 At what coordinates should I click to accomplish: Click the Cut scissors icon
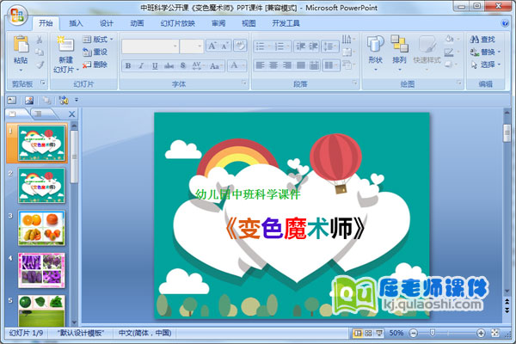tap(40, 40)
